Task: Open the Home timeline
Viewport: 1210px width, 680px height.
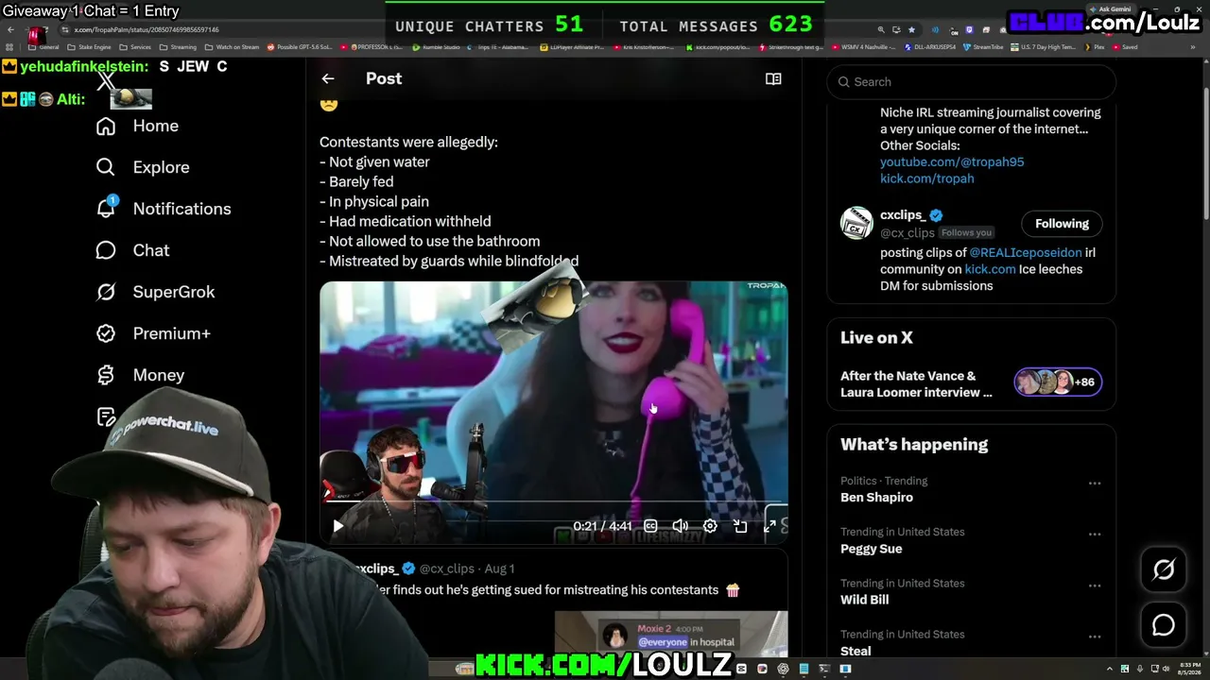Action: pyautogui.click(x=138, y=126)
